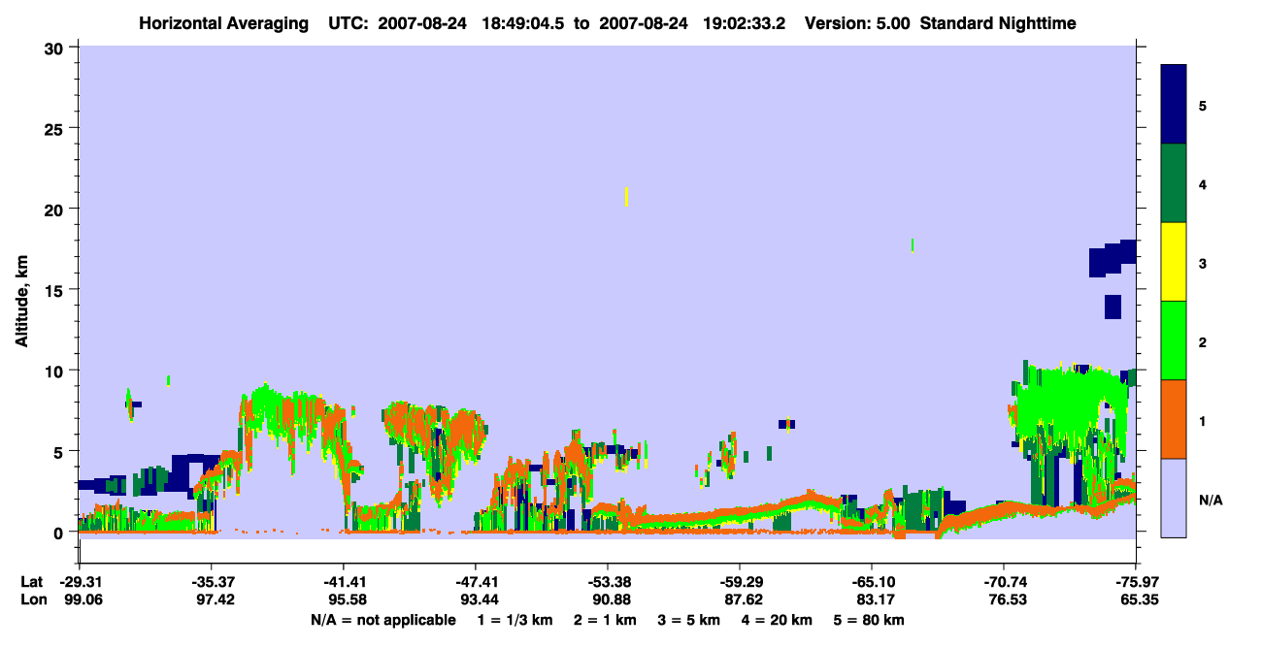The image size is (1262, 647).
Task: Click legend text '5 = 80 km'
Action: (869, 620)
